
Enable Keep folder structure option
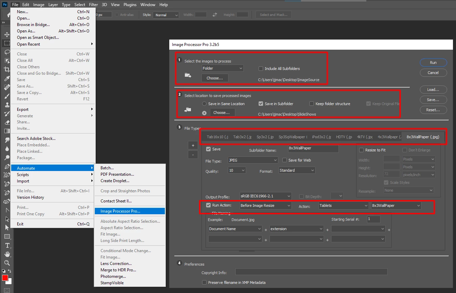(x=311, y=104)
